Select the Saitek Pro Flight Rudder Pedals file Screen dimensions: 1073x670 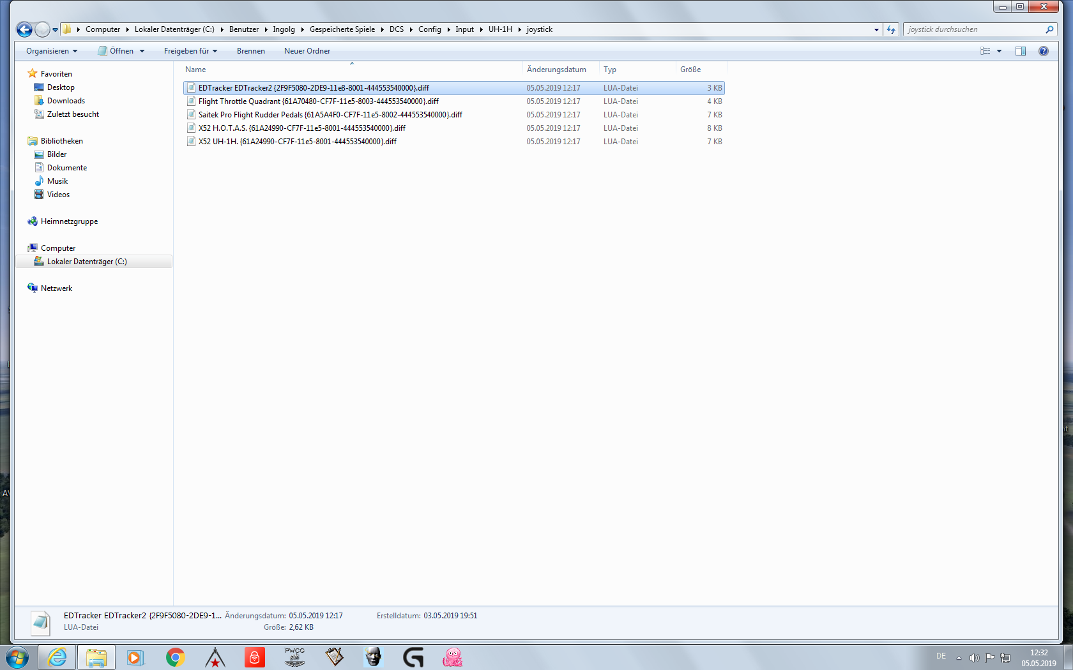pyautogui.click(x=454, y=115)
